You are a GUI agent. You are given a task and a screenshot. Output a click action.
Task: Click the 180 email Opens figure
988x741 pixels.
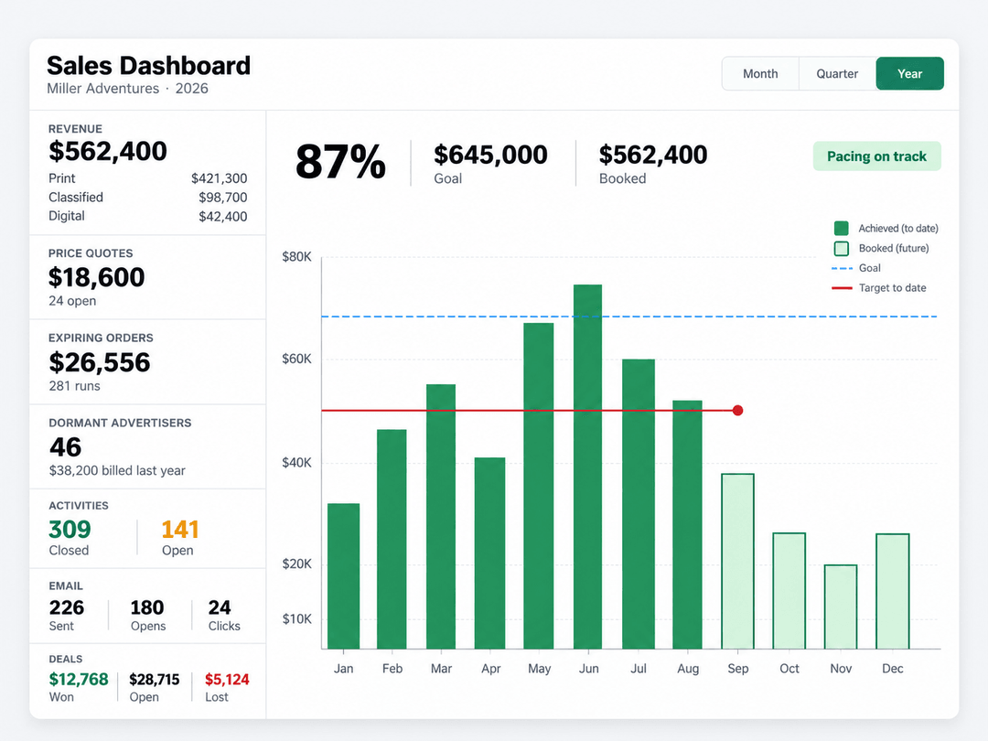pyautogui.click(x=146, y=607)
